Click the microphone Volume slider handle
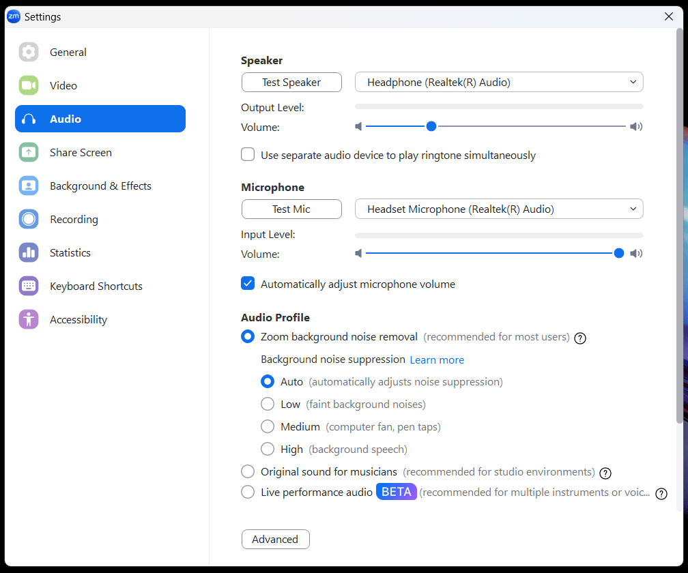Image resolution: width=688 pixels, height=573 pixels. [618, 253]
